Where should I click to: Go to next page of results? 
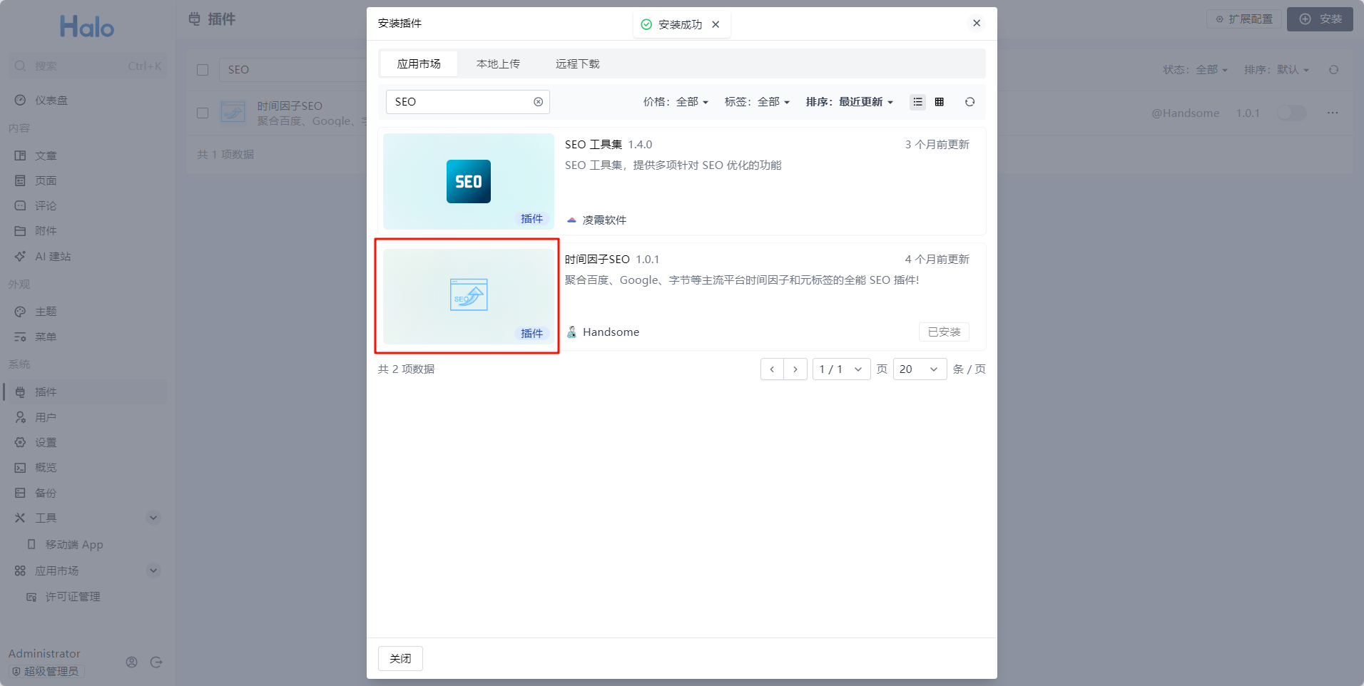[x=795, y=369]
